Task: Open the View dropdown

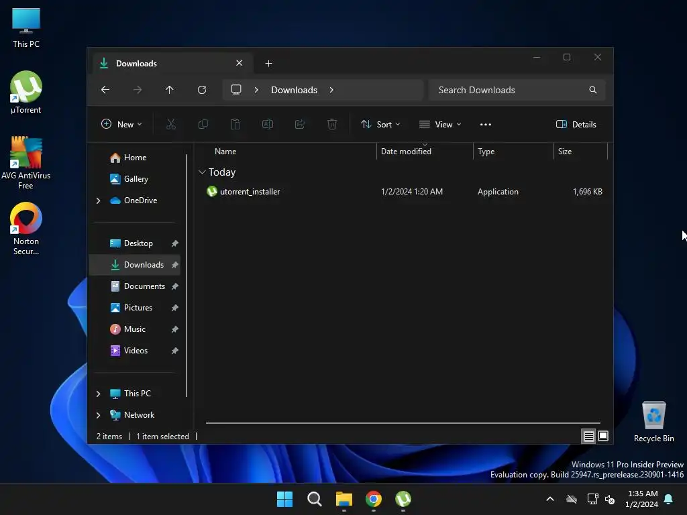Action: point(440,124)
